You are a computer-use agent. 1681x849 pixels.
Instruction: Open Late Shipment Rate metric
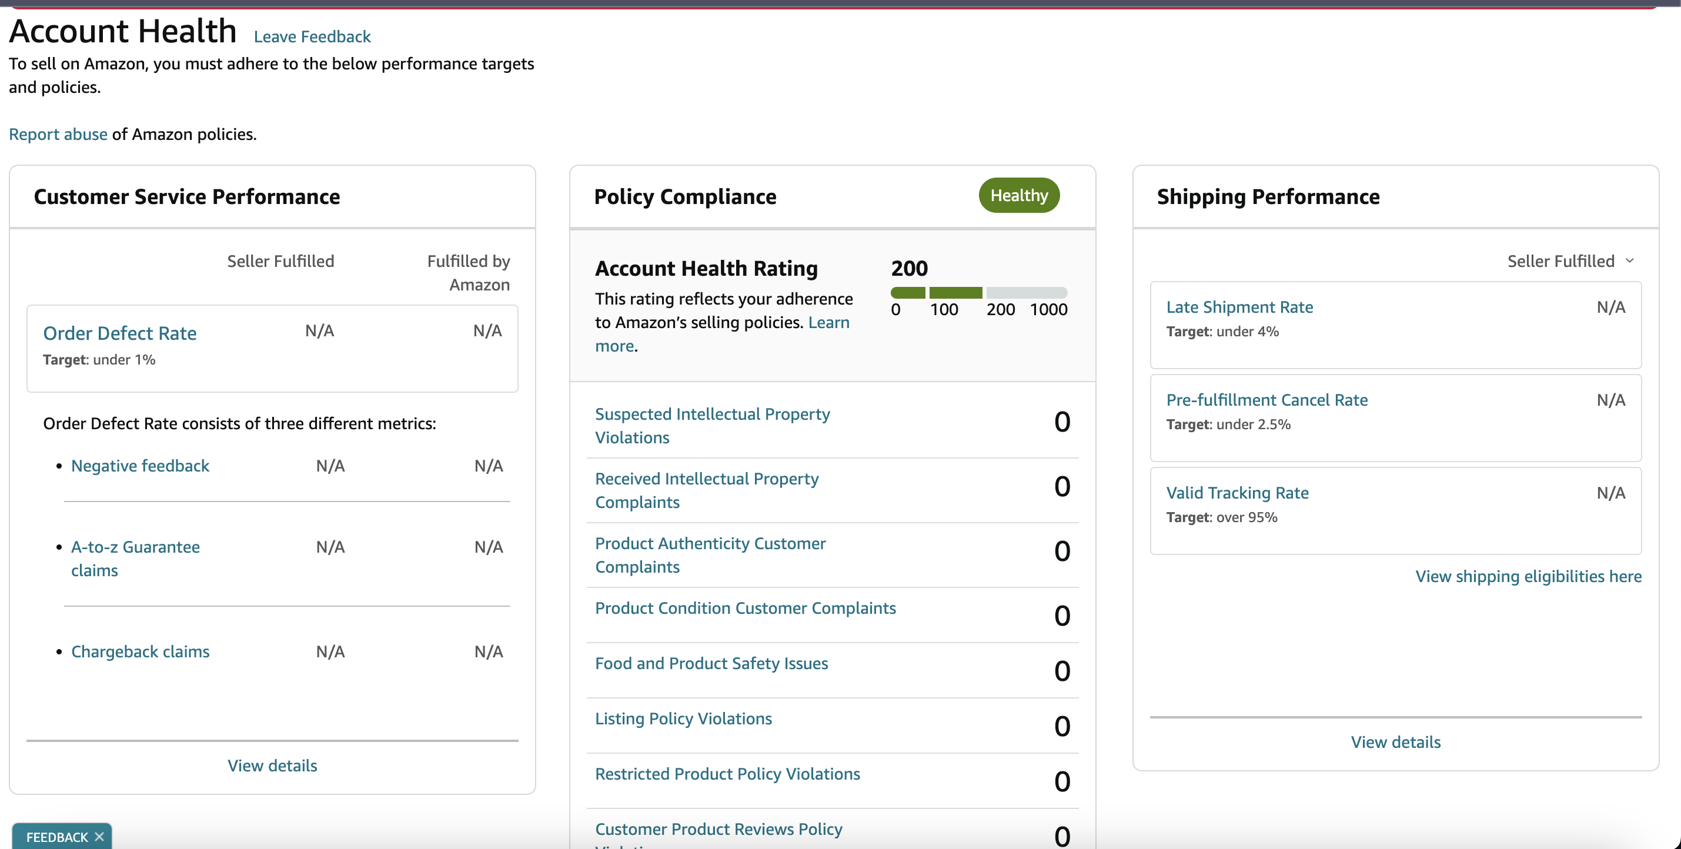point(1239,307)
